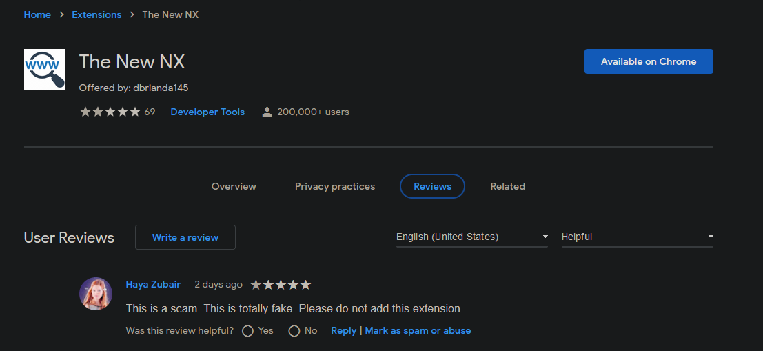Image resolution: width=763 pixels, height=351 pixels.
Task: Go to the Related tab
Action: [x=507, y=186]
